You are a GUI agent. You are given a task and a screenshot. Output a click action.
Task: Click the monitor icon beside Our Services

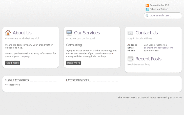(x=69, y=33)
